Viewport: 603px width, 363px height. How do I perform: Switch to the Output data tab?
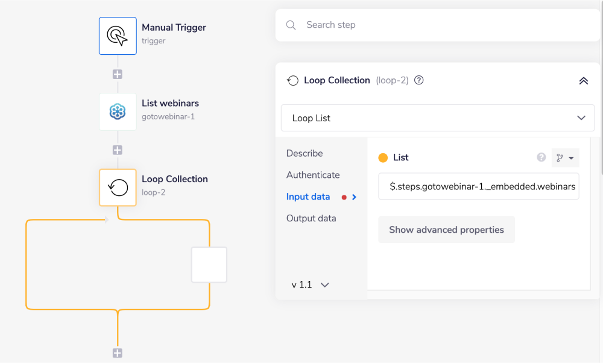coord(311,218)
